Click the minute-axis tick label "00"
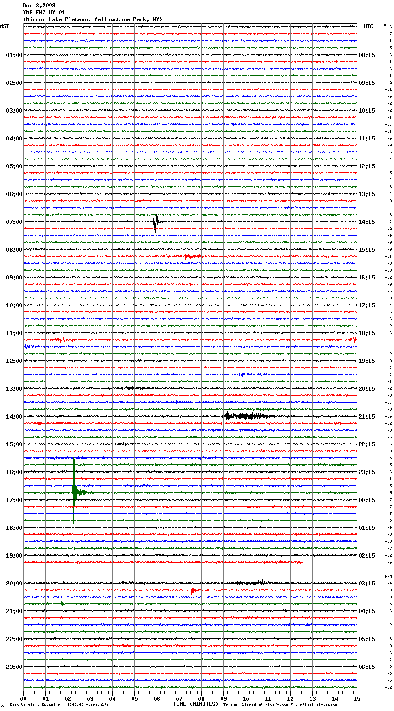394x711 pixels. (x=23, y=698)
